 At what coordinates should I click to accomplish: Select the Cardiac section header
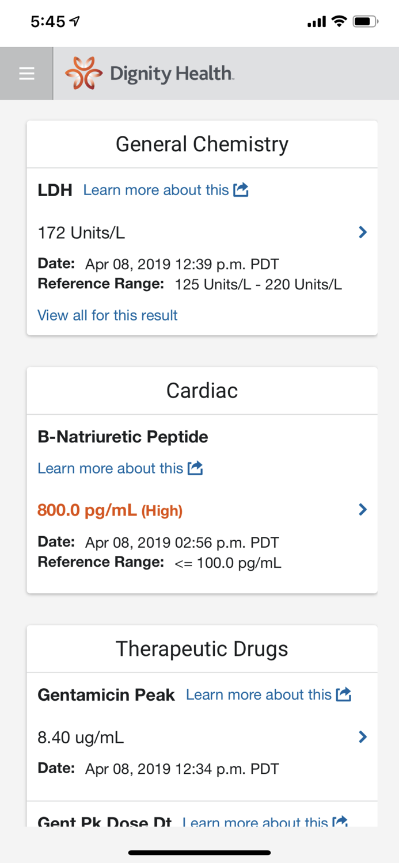(x=202, y=390)
